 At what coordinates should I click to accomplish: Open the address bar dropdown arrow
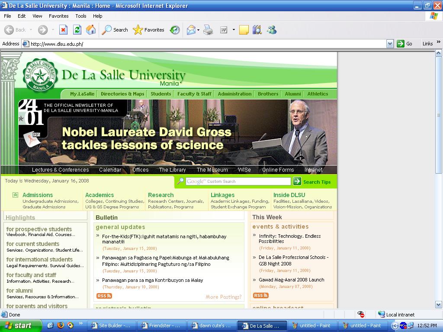[x=390, y=44]
